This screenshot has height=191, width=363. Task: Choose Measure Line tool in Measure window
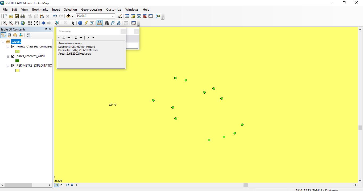point(59,38)
